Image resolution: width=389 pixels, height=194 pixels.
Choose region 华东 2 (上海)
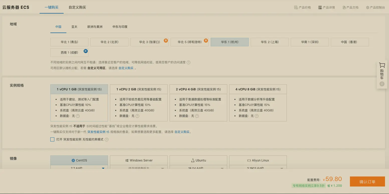point(270,42)
